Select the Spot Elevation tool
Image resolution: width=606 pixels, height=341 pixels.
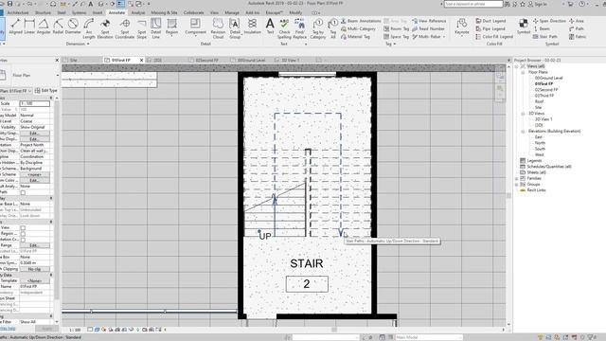[x=105, y=28]
